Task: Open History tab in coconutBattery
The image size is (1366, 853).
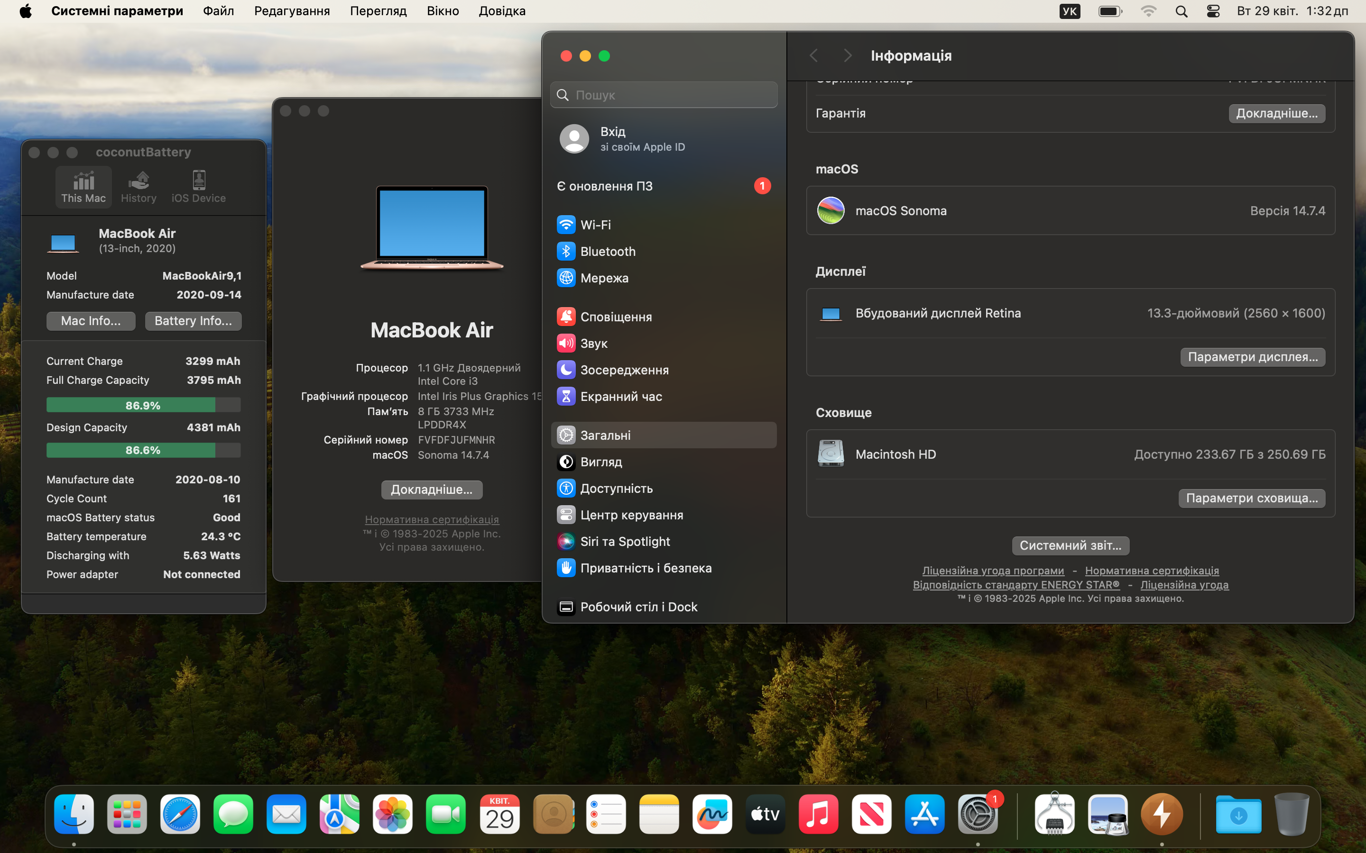Action: [x=138, y=187]
